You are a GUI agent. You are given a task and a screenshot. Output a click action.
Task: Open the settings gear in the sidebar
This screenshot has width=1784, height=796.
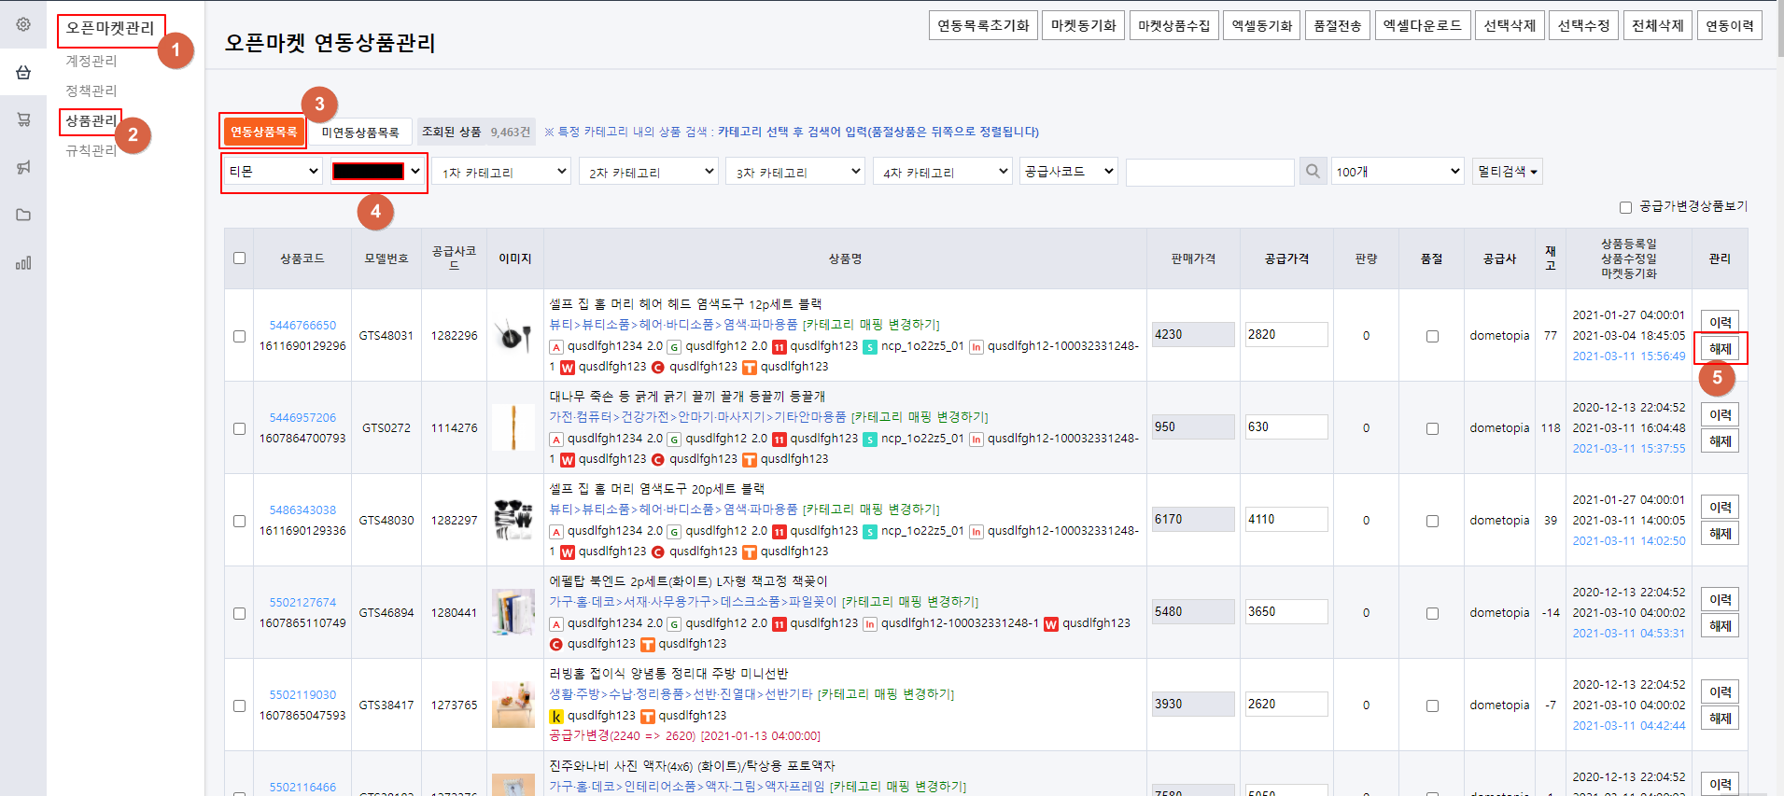pyautogui.click(x=23, y=24)
